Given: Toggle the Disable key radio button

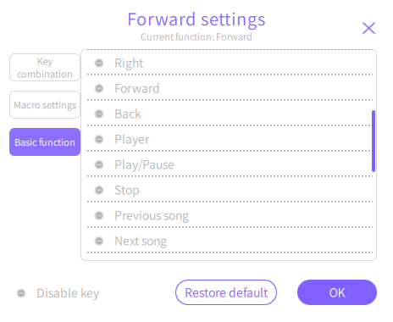Looking at the screenshot, I should (21, 293).
